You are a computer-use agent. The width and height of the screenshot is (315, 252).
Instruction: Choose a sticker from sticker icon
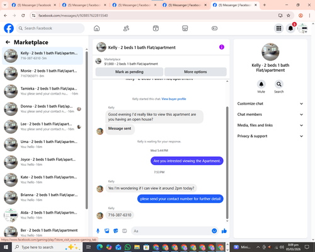(116, 231)
